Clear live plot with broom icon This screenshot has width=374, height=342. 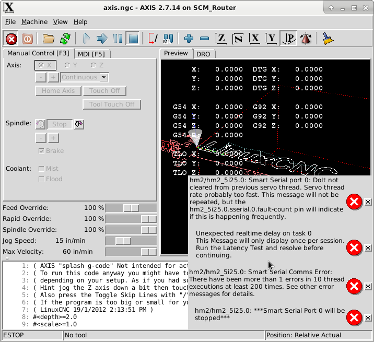(328, 39)
